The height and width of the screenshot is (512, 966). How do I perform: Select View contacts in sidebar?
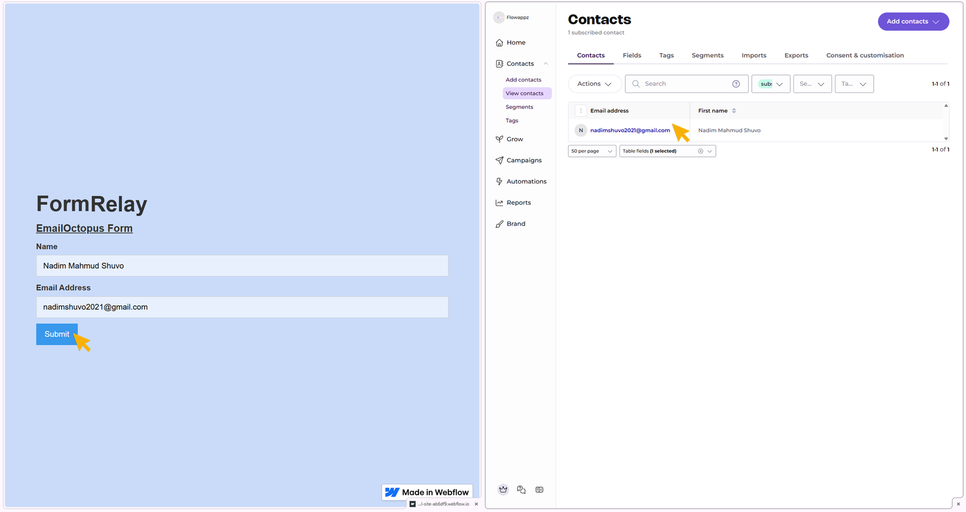click(527, 94)
